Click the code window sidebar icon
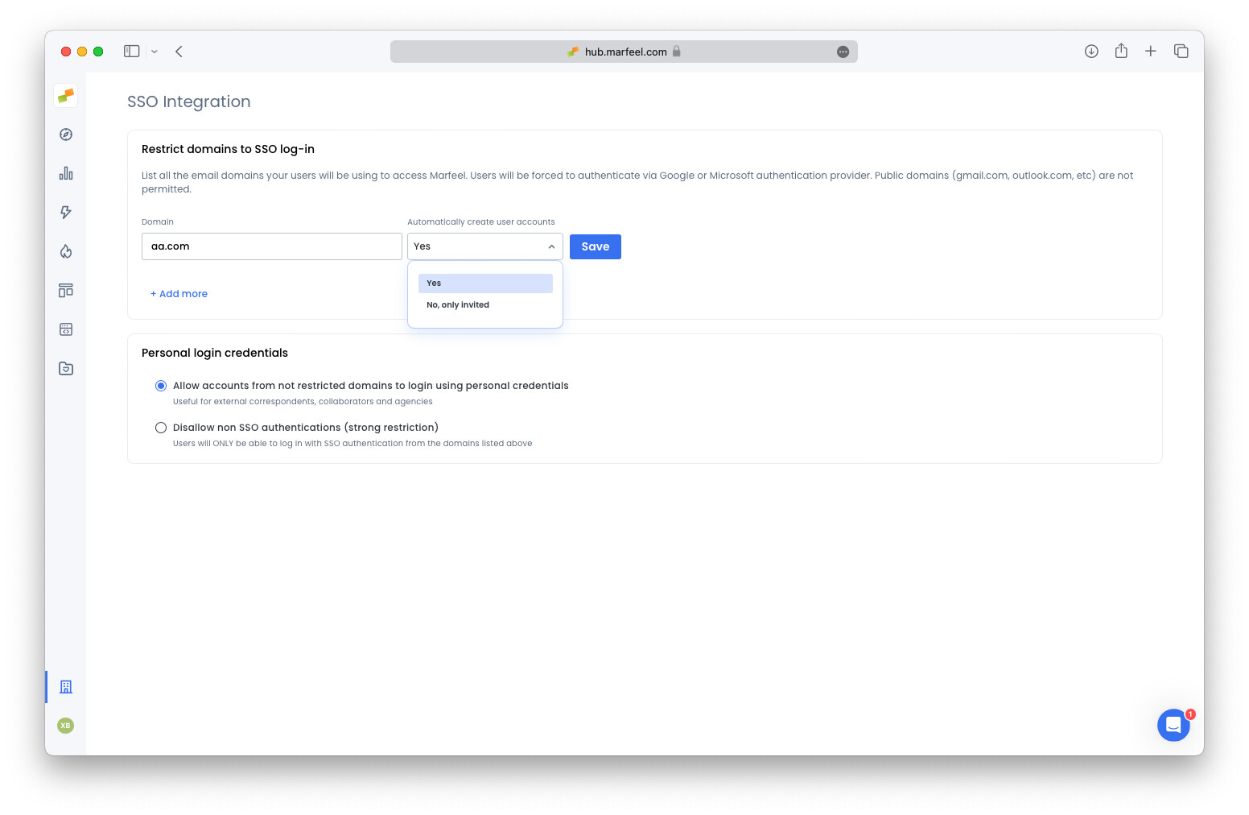The height and width of the screenshot is (815, 1249). [65, 329]
